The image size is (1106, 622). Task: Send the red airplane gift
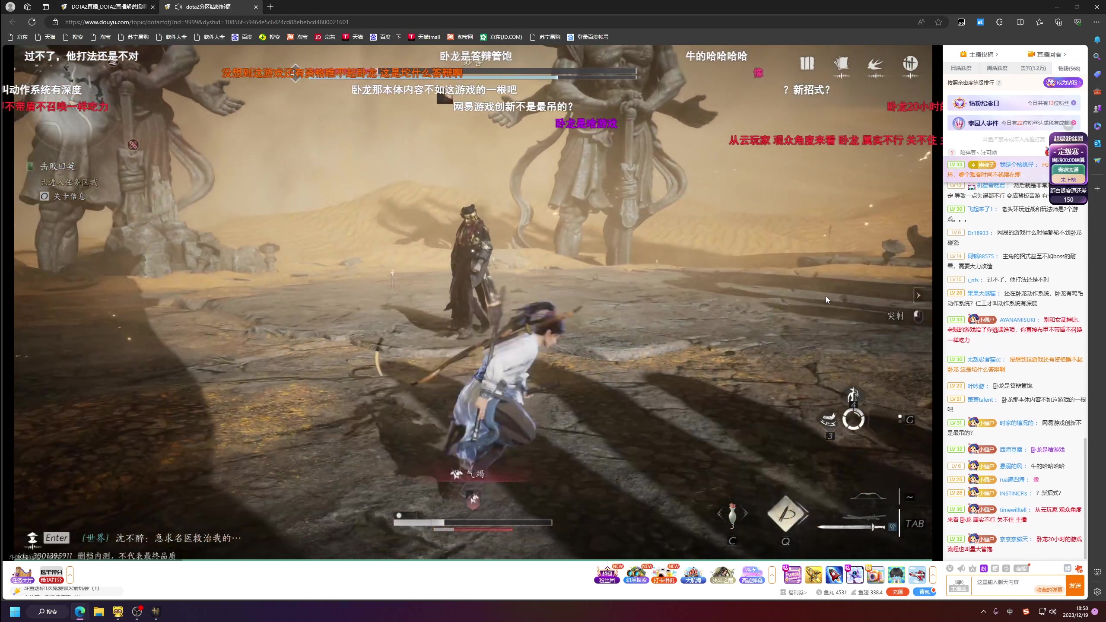917,575
